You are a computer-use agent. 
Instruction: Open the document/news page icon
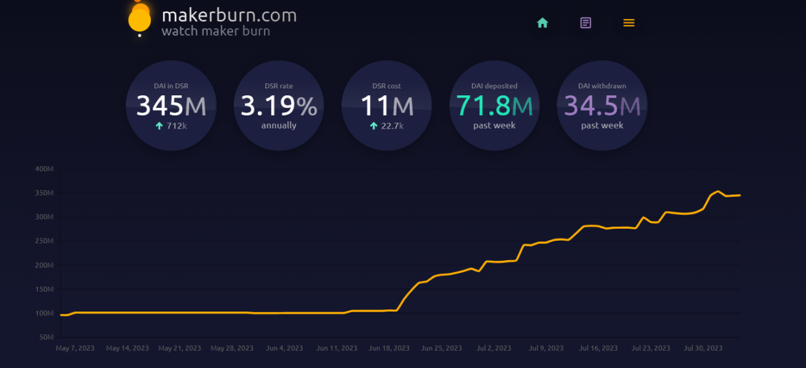click(x=586, y=23)
